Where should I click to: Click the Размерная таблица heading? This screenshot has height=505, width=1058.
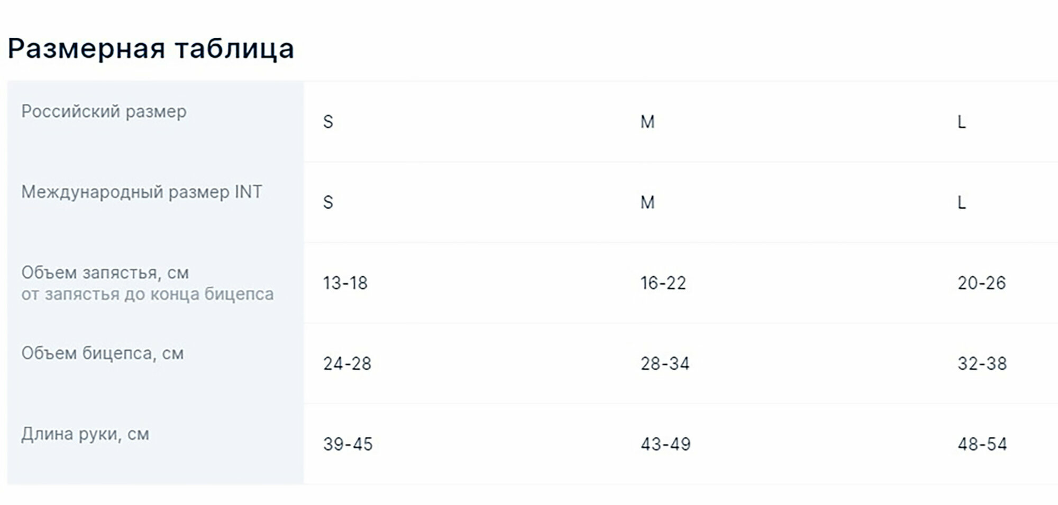151,49
